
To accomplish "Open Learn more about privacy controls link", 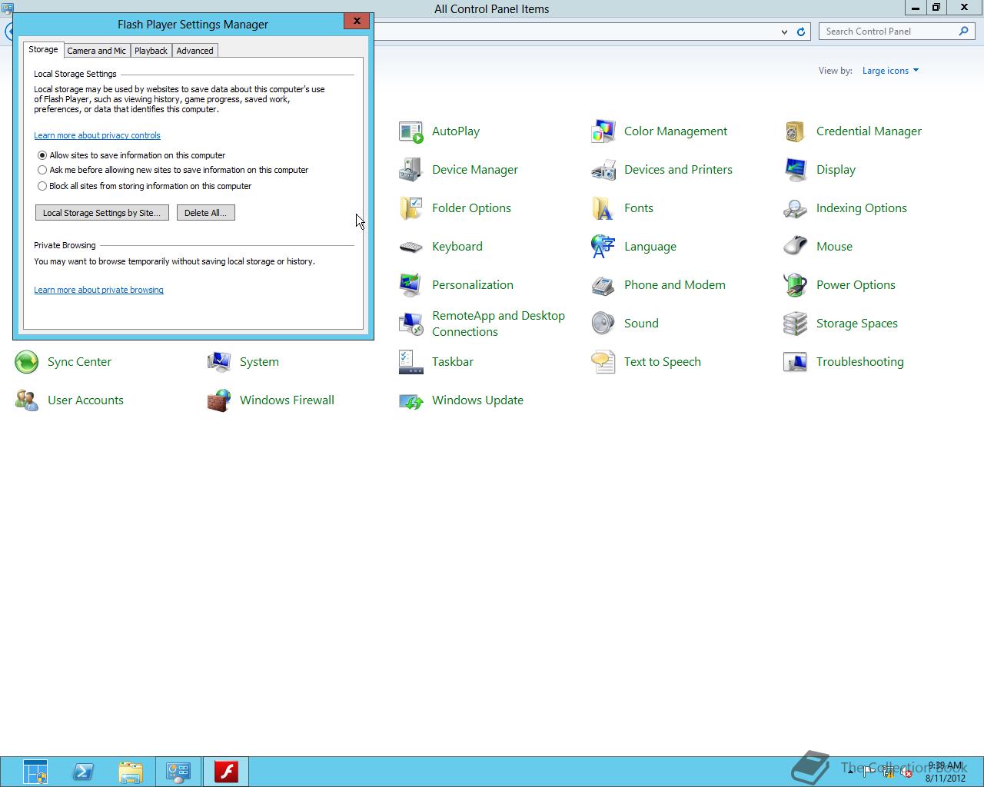I will pyautogui.click(x=97, y=135).
